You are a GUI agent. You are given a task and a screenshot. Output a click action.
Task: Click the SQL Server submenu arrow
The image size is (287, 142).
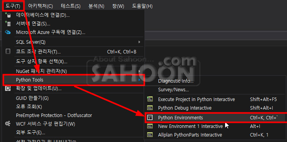[x=139, y=42]
